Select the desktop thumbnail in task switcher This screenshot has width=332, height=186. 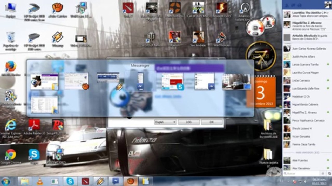coord(236,82)
